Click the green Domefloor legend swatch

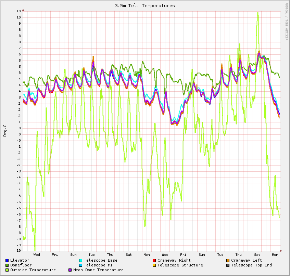point(7,265)
